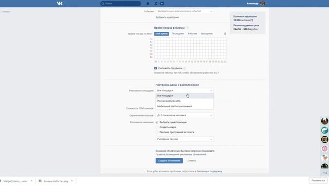Open the black-and-yellow square avatar chat
Screen dimensions: 329x185
coord(324,139)
